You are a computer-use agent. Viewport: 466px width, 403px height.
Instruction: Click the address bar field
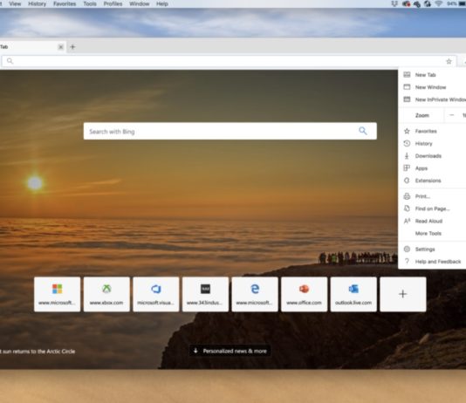click(229, 61)
